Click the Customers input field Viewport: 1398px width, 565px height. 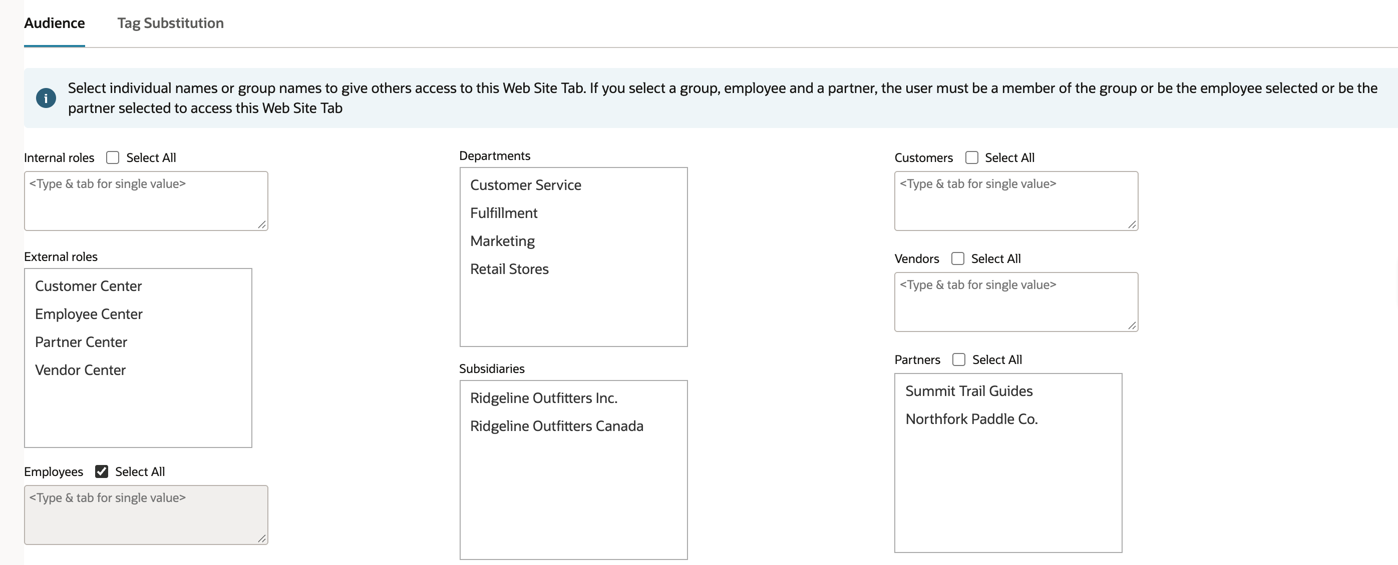click(x=1016, y=201)
